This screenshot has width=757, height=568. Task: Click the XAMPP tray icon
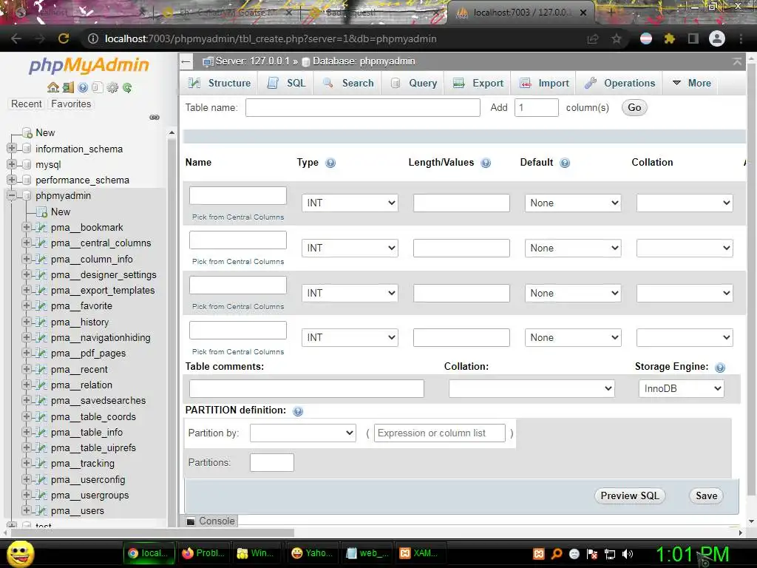(539, 554)
